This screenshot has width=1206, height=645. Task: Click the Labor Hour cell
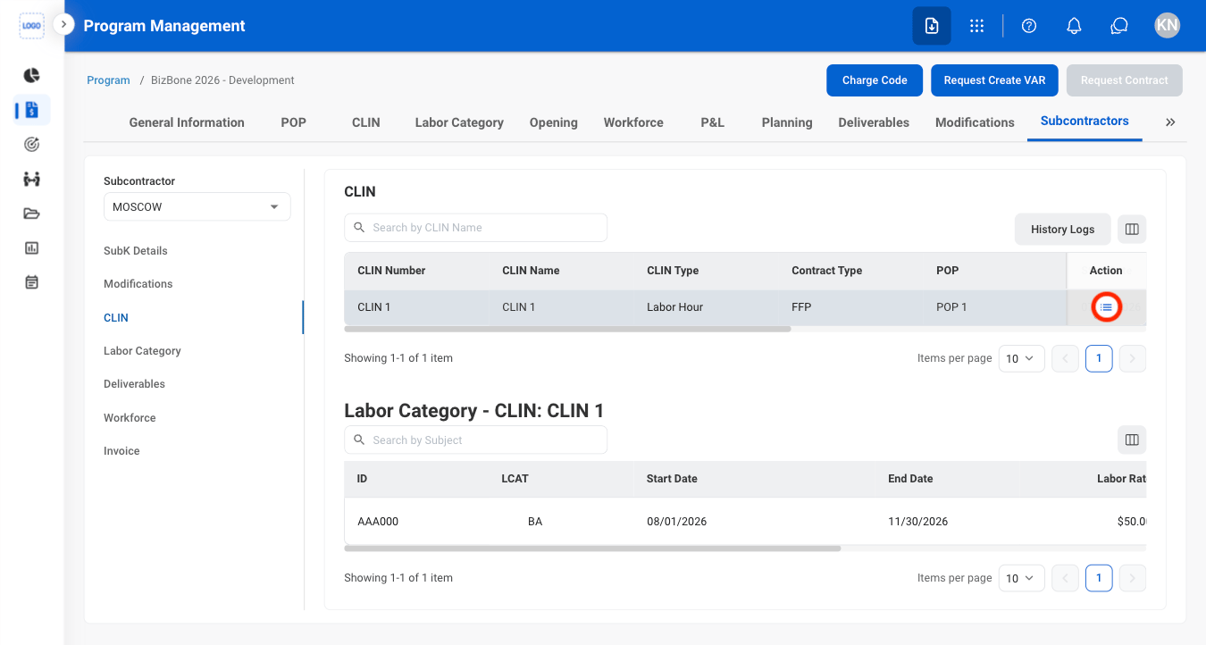674,307
